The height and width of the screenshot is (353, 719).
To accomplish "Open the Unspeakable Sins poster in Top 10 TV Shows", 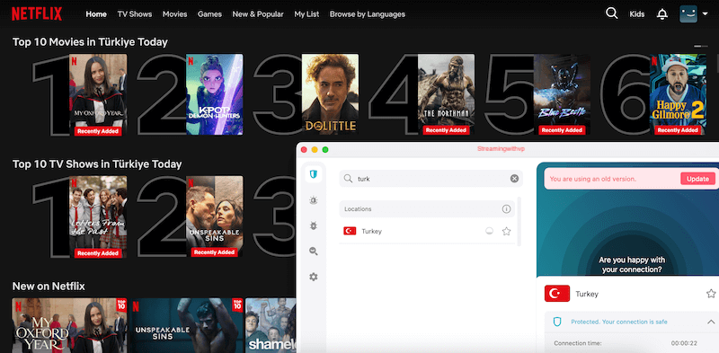I will (x=214, y=216).
